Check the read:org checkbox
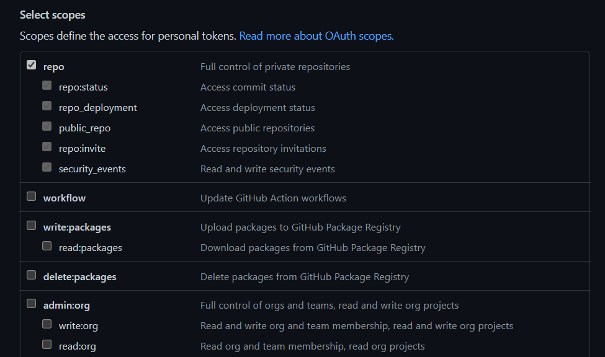This screenshot has width=605, height=357. coord(47,345)
